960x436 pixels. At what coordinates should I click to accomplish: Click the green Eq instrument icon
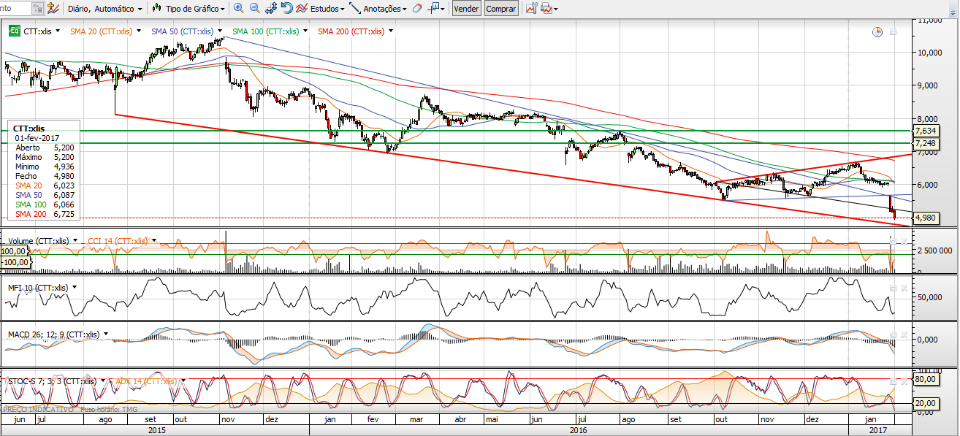[x=14, y=31]
